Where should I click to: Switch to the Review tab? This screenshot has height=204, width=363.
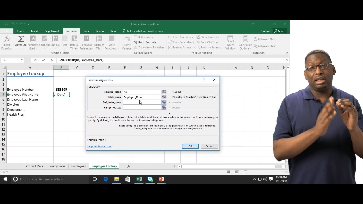[100, 31]
